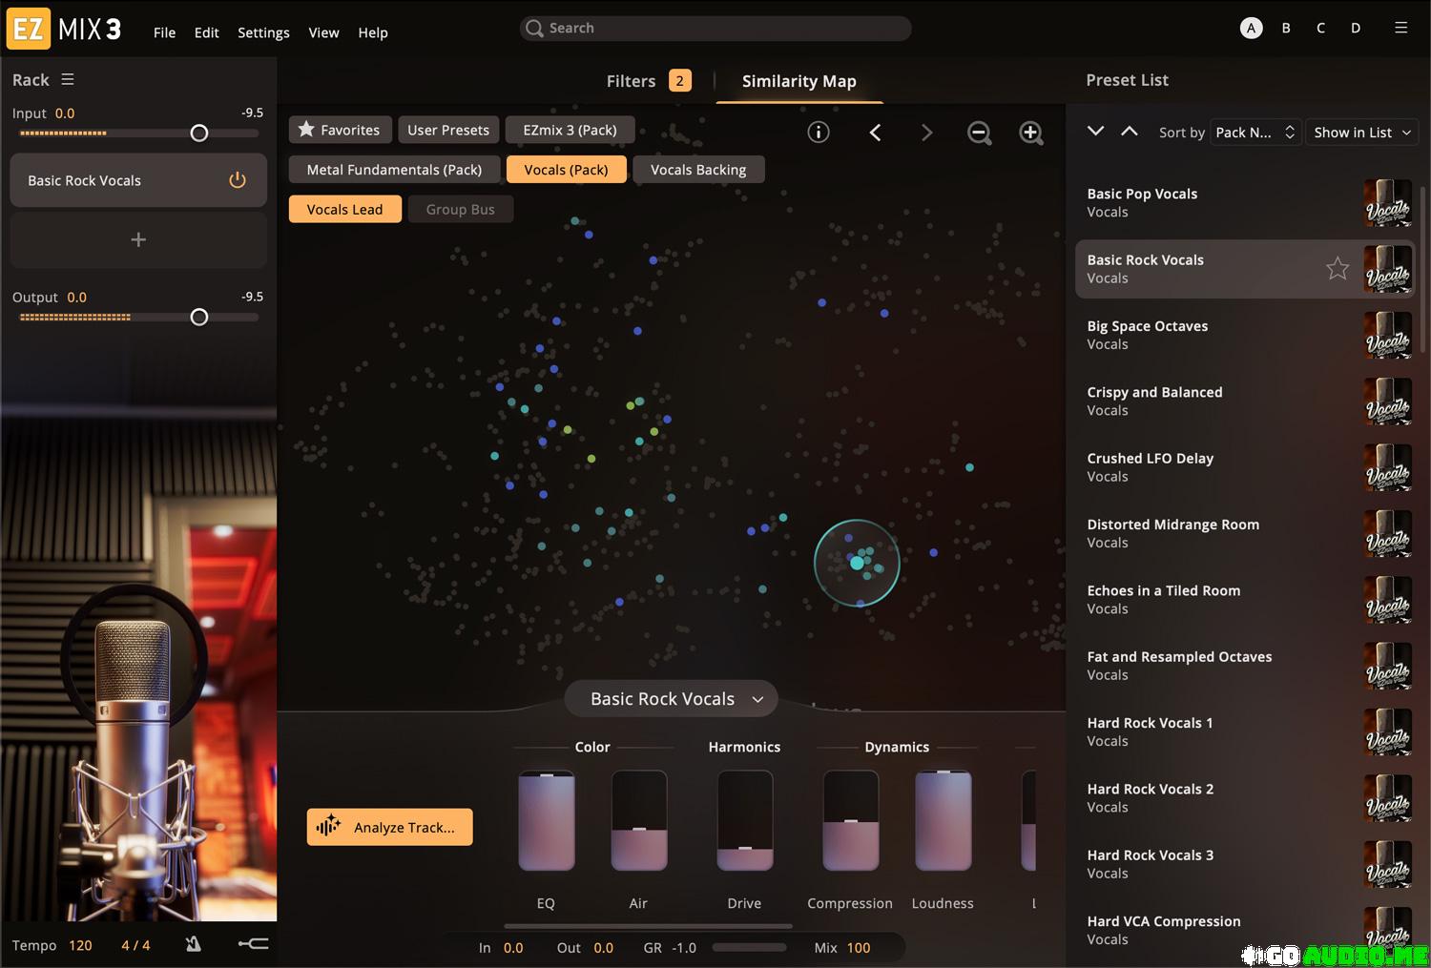The width and height of the screenshot is (1431, 968).
Task: Click the Input level slider handle
Action: pyautogui.click(x=198, y=134)
